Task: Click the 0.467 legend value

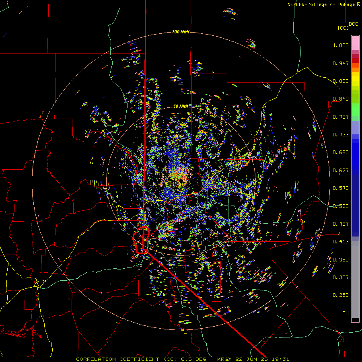Action: [x=341, y=224]
